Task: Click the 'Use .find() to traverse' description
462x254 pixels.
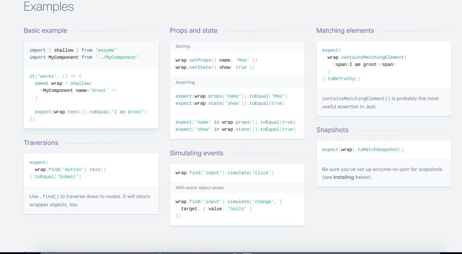Action: pos(89,201)
